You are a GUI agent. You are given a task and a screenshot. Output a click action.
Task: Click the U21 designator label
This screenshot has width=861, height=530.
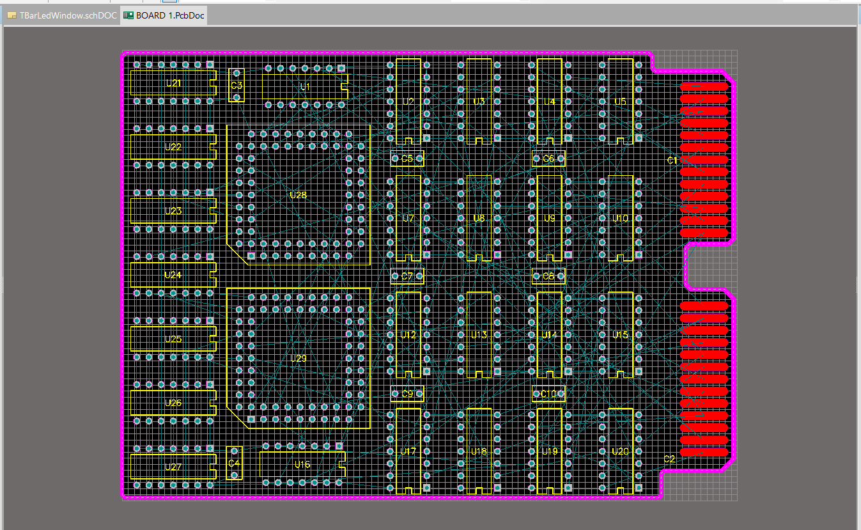[x=173, y=82]
